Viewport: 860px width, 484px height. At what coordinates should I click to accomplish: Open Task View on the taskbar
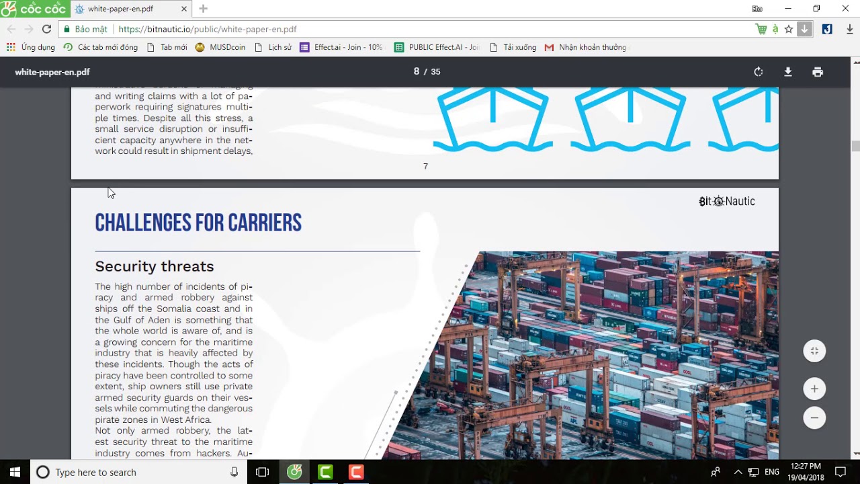tap(263, 472)
